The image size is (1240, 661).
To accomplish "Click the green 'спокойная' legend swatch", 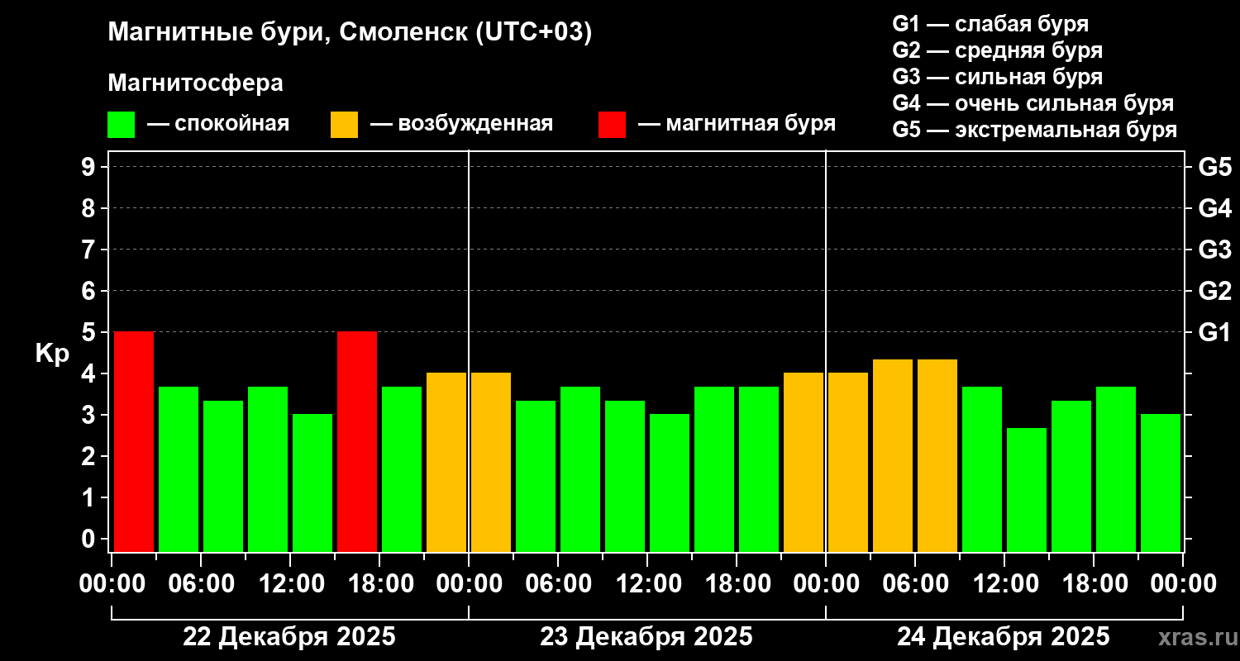I will 122,125.
